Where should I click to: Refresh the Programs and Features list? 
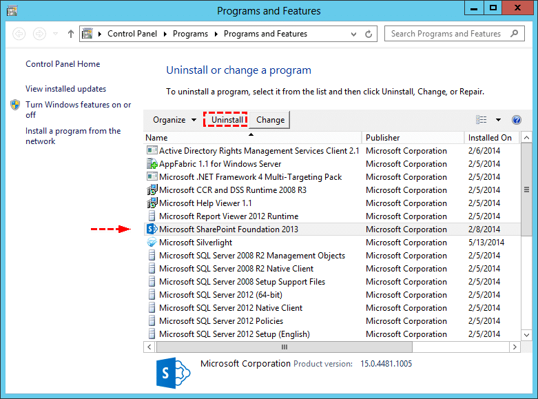[369, 34]
